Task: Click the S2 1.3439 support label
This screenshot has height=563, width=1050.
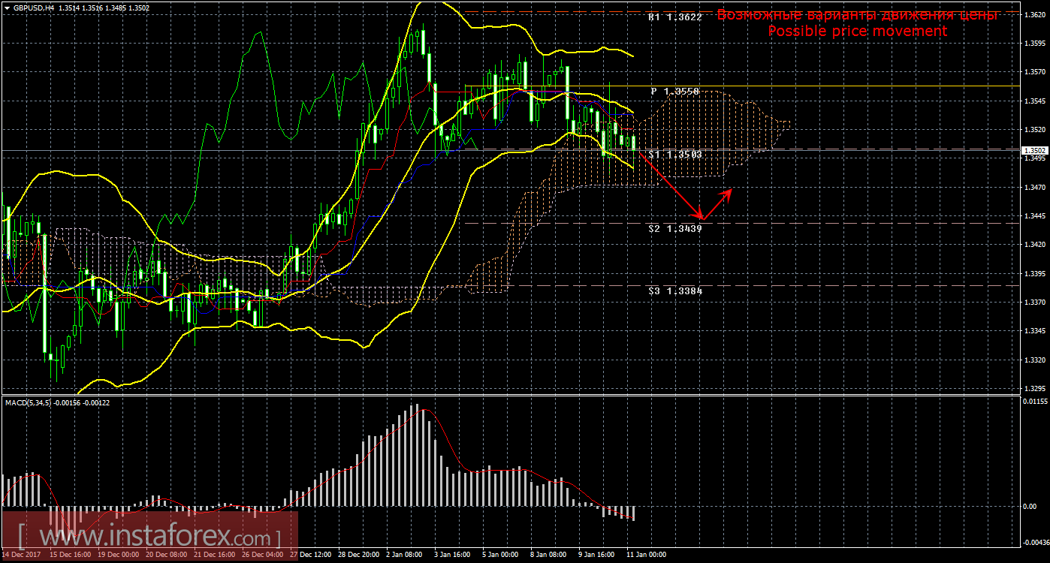Action: [675, 227]
